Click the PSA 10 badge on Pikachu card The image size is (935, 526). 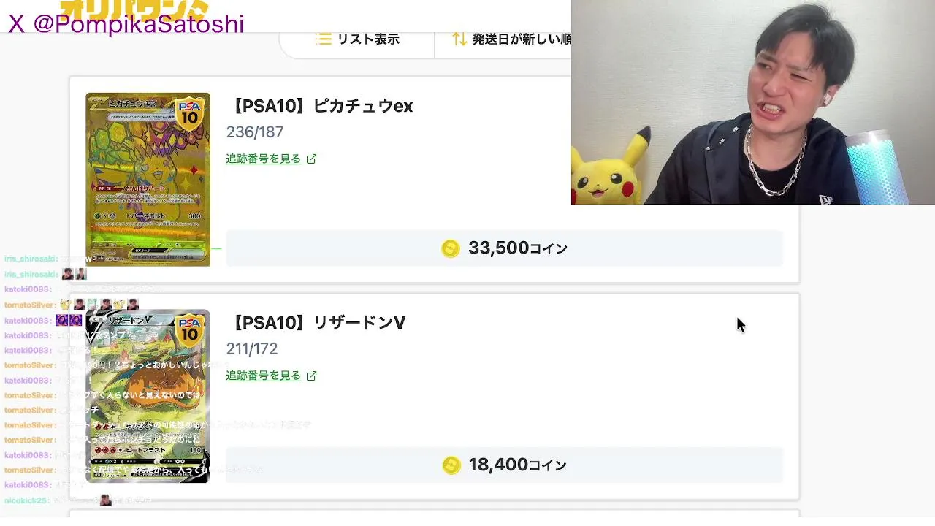click(189, 115)
